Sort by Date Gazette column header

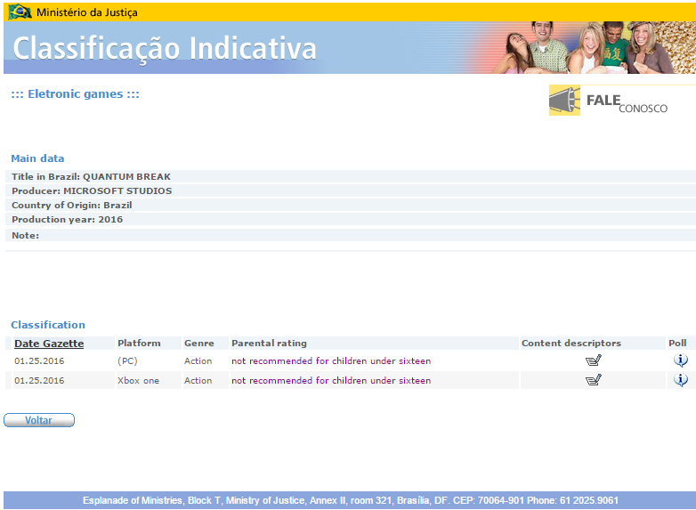click(x=49, y=343)
